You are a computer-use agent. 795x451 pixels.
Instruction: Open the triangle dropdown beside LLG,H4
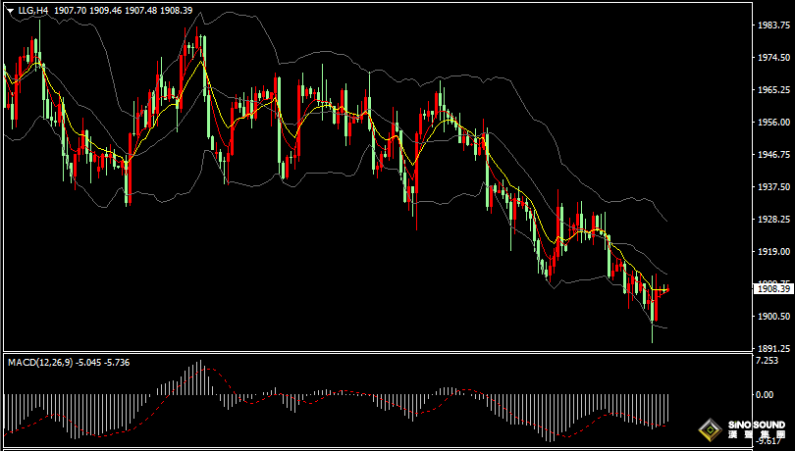(x=11, y=9)
